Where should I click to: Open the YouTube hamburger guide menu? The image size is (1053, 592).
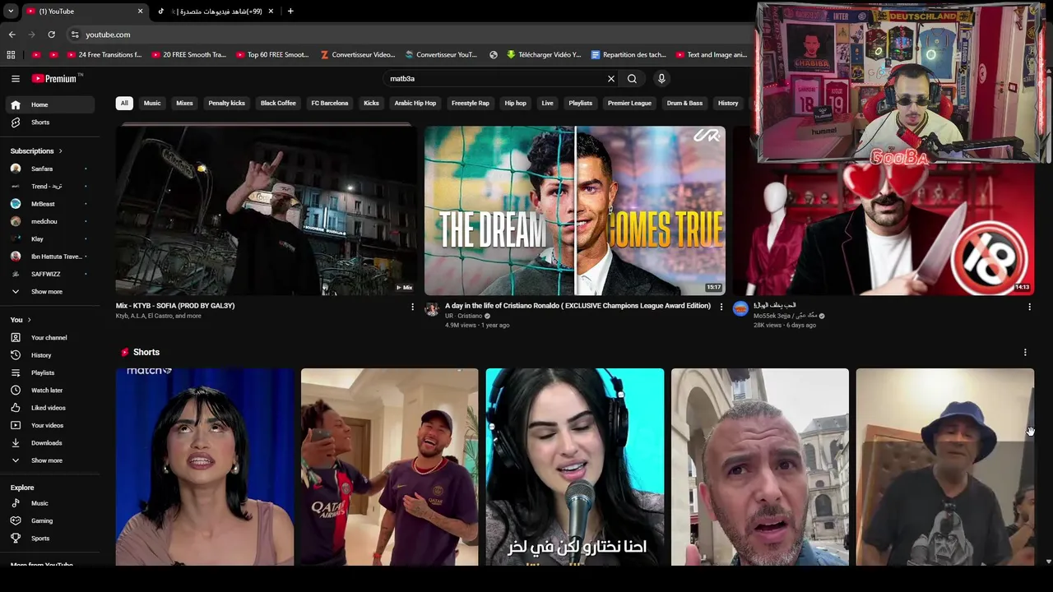16,79
